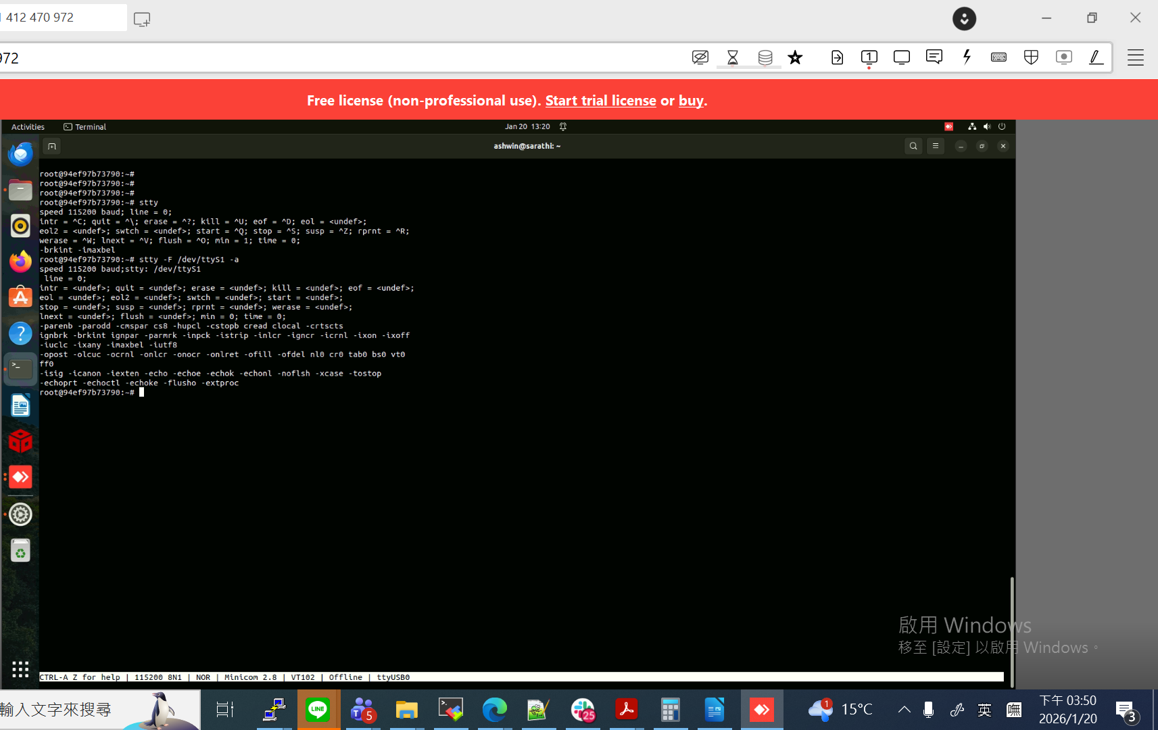Click Start trial license link

[601, 100]
